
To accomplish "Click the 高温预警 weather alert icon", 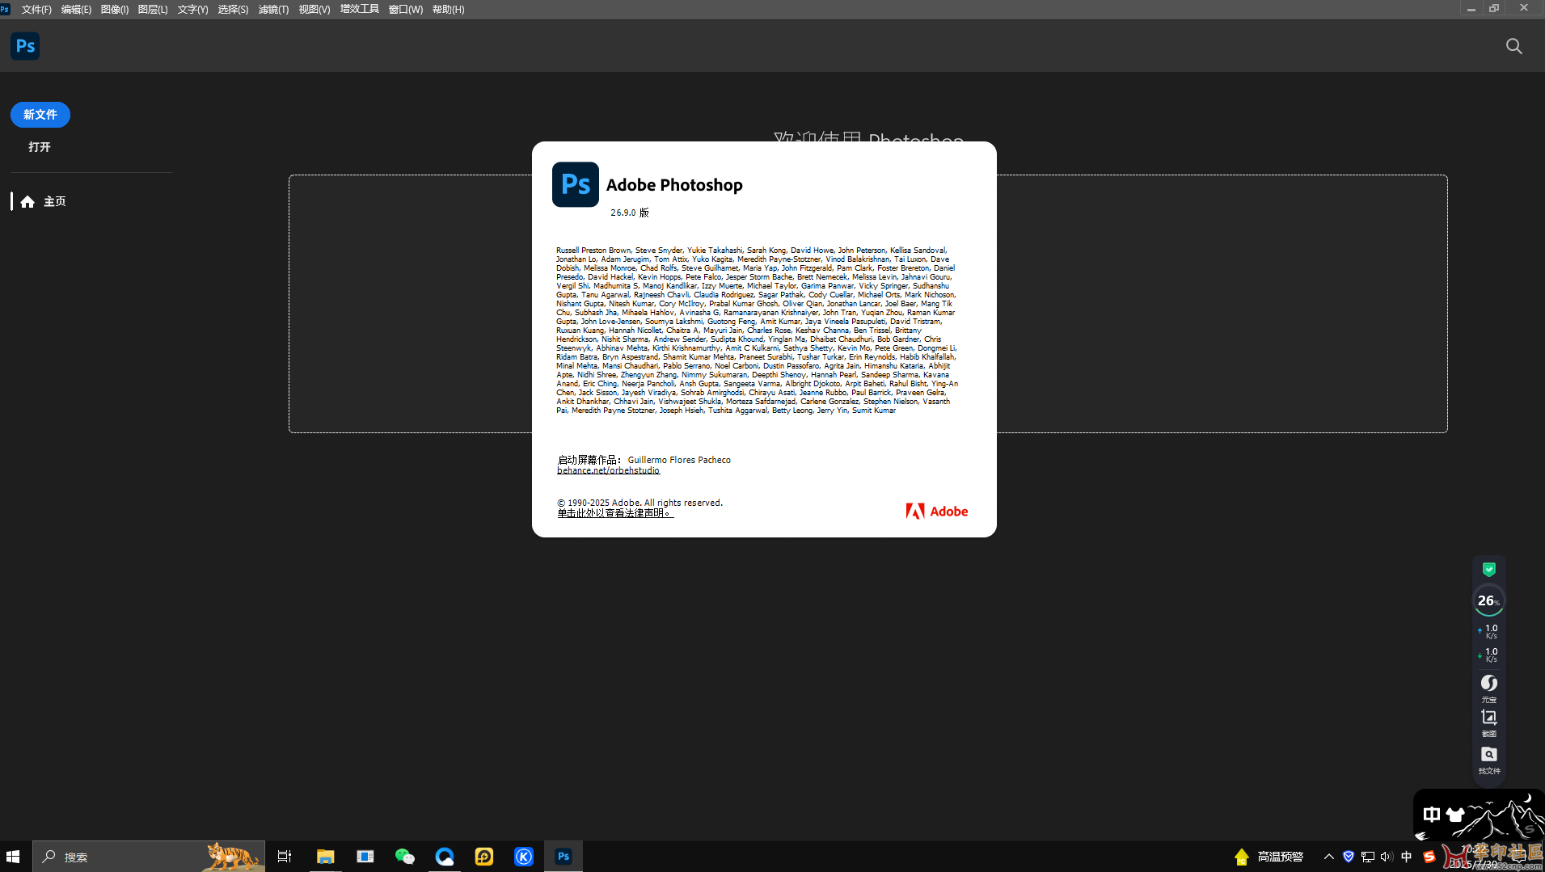I will pyautogui.click(x=1242, y=857).
